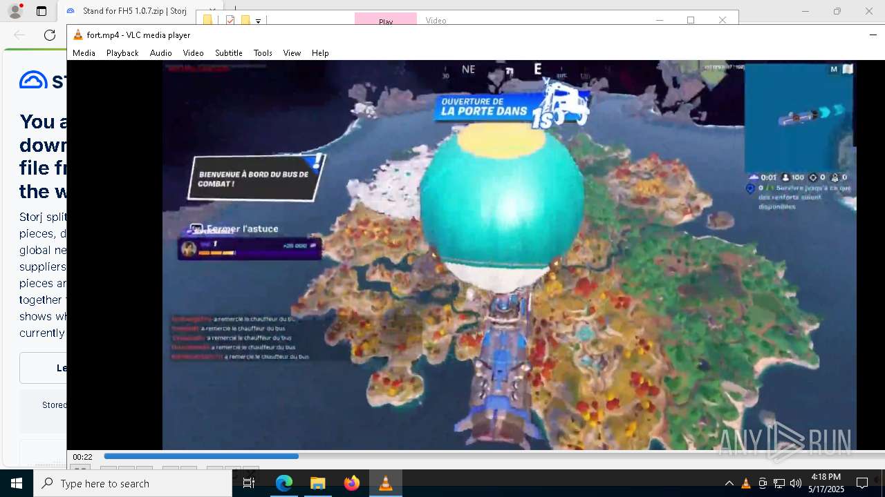Open File Explorer from the taskbar

[x=317, y=483]
